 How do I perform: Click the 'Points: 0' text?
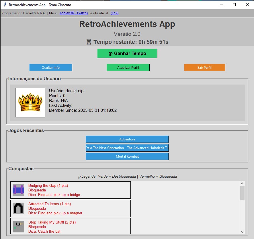coord(57,96)
